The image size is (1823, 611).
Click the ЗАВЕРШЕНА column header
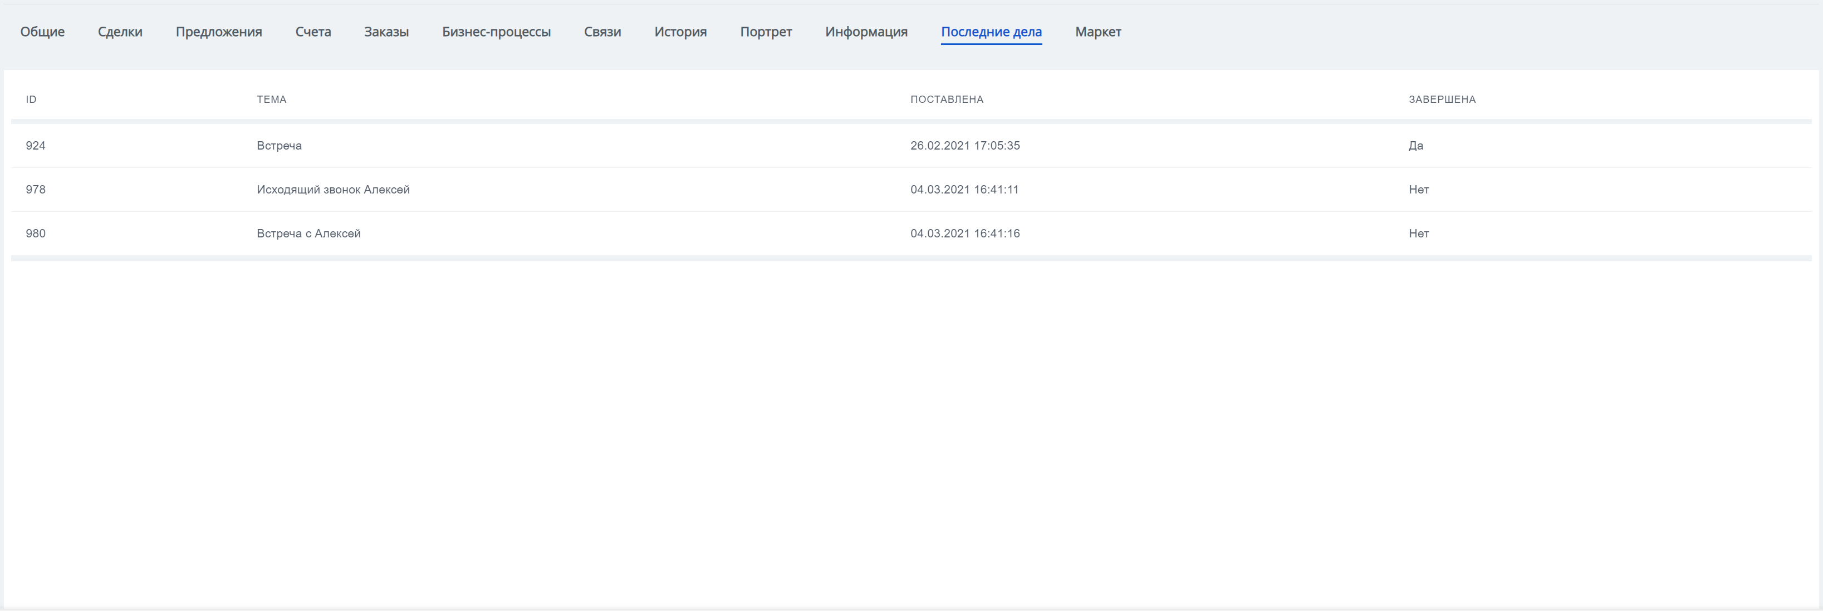point(1442,100)
